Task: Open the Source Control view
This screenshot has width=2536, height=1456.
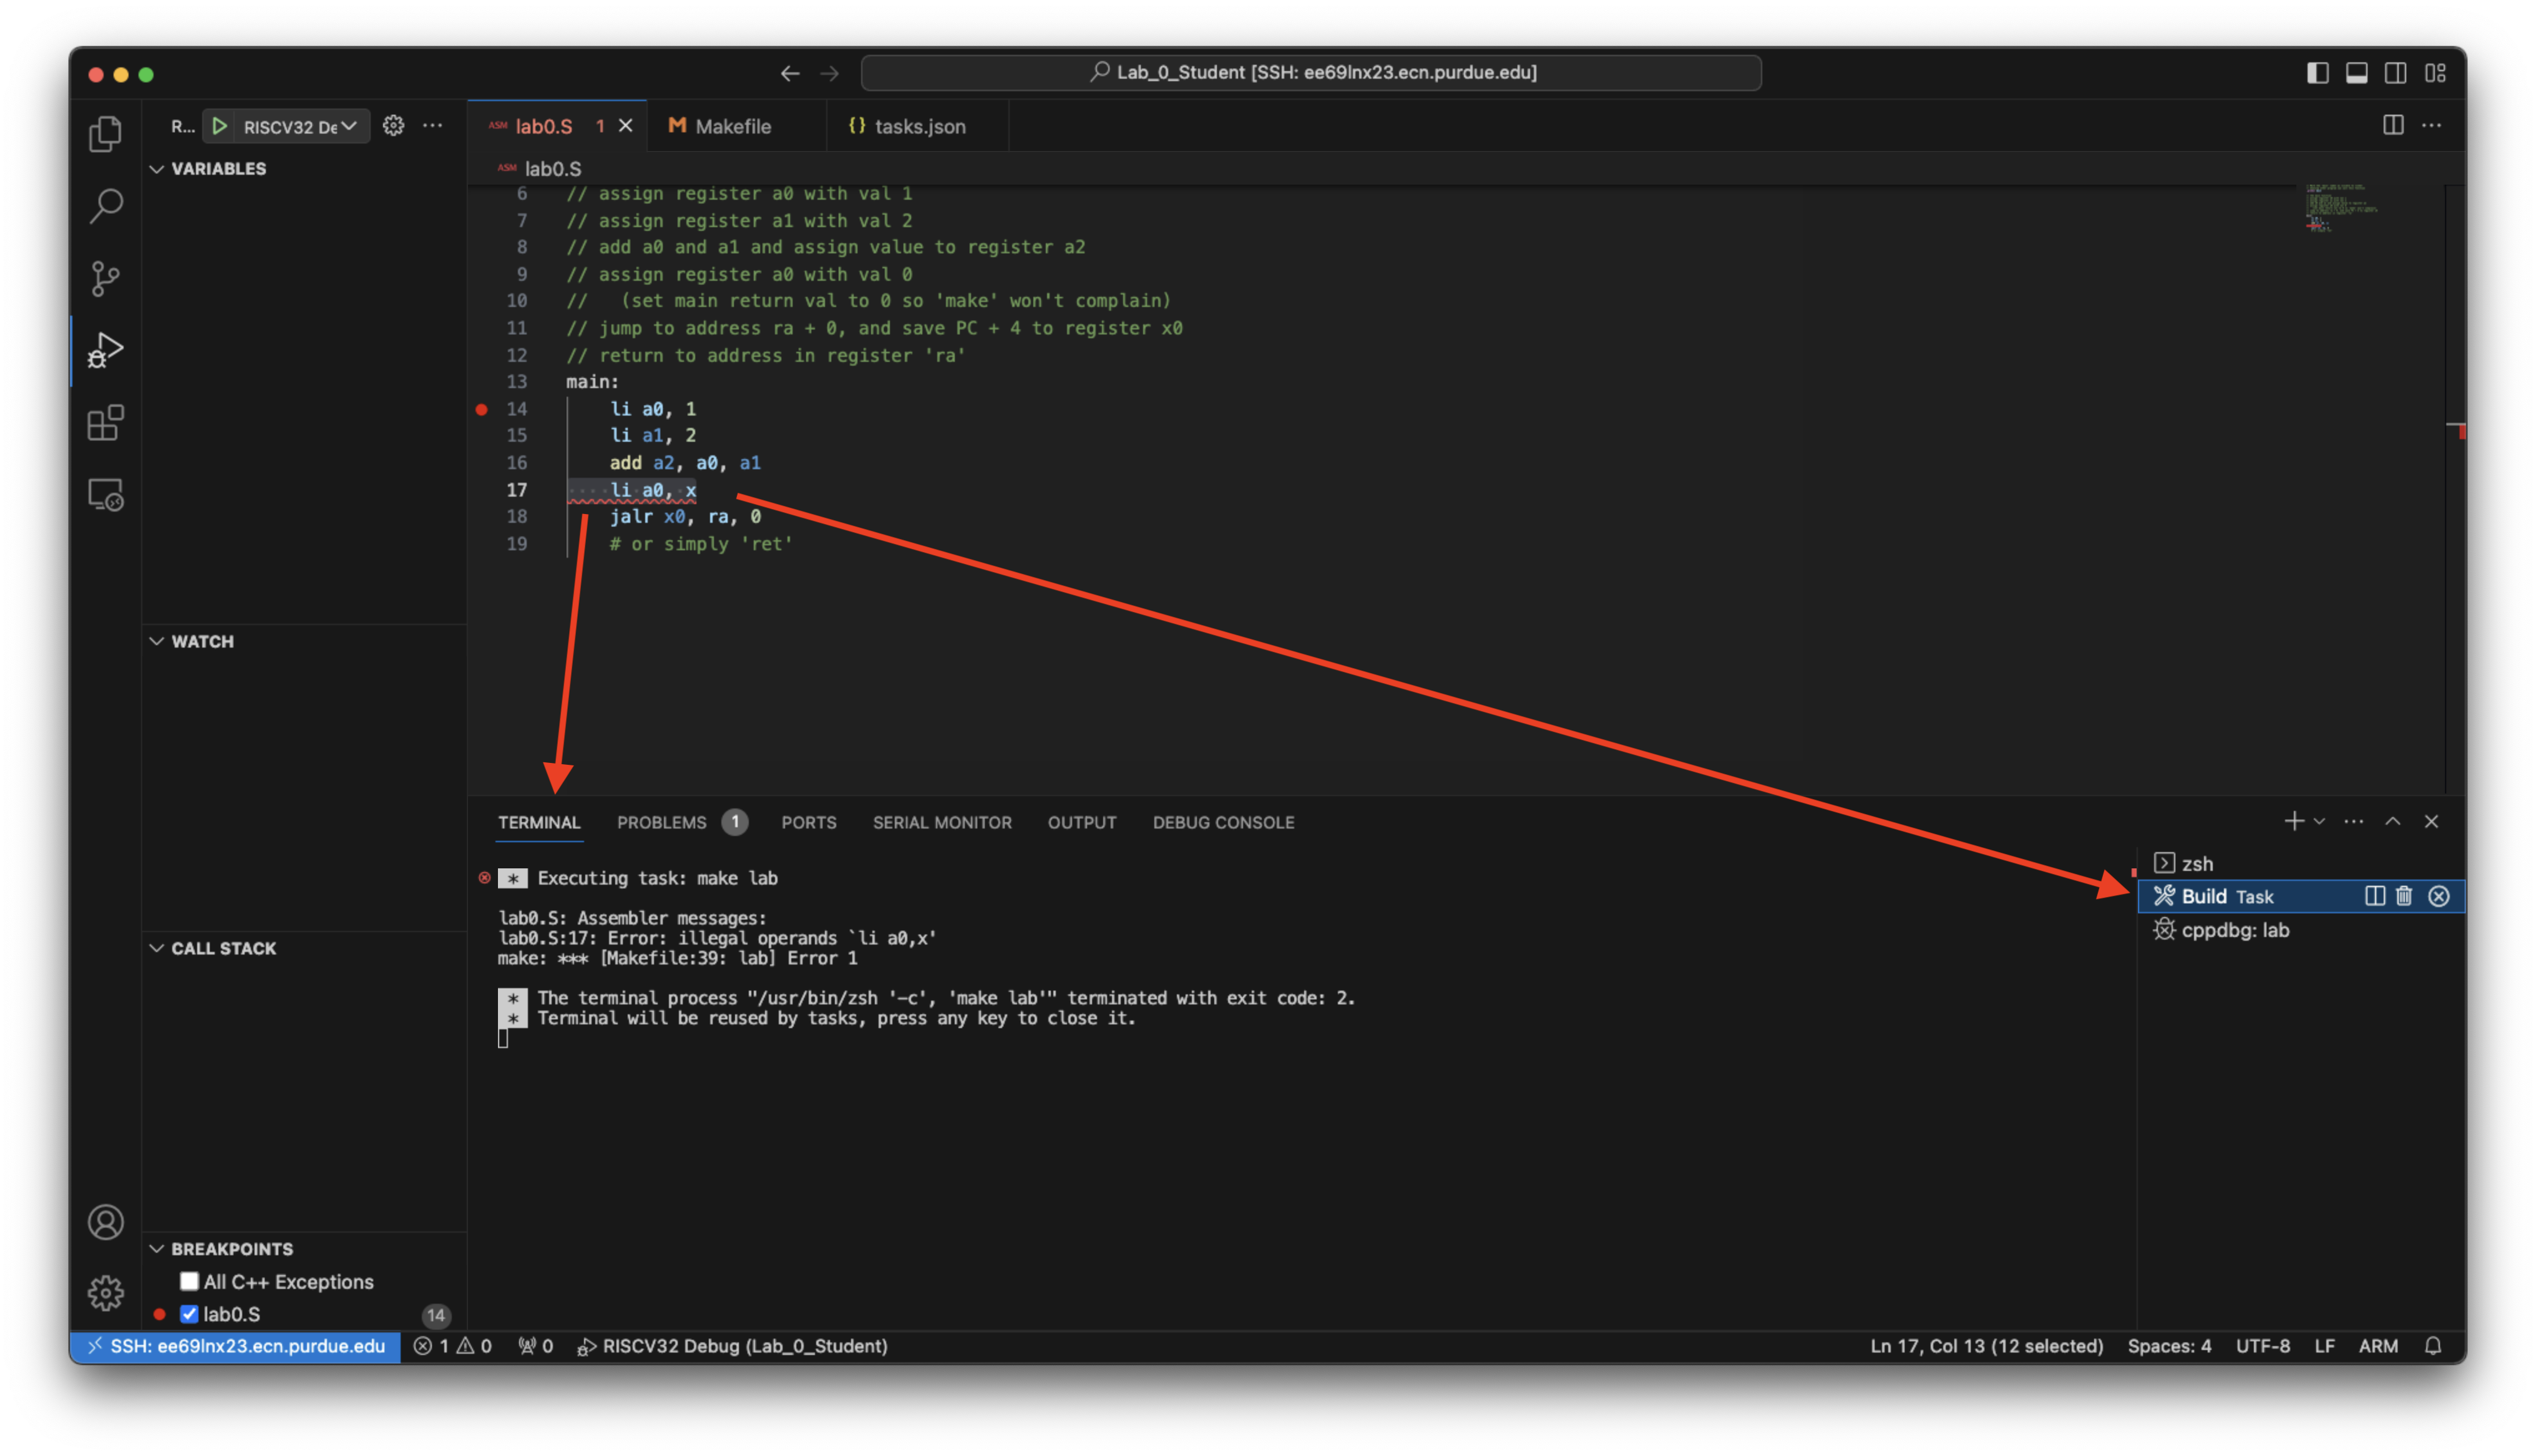Action: coord(105,279)
